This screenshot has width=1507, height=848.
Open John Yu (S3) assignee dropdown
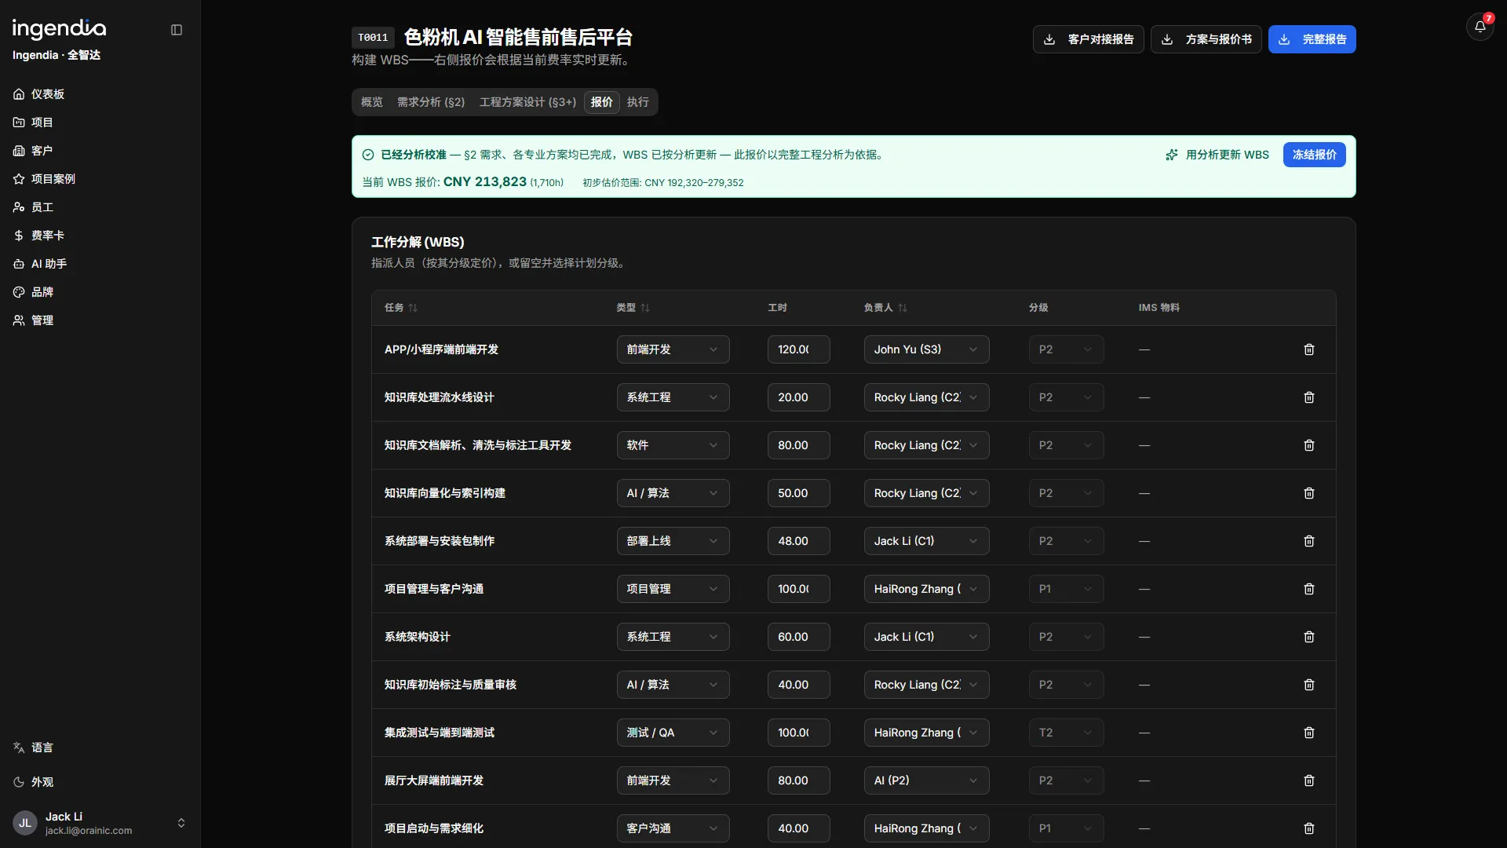click(926, 349)
